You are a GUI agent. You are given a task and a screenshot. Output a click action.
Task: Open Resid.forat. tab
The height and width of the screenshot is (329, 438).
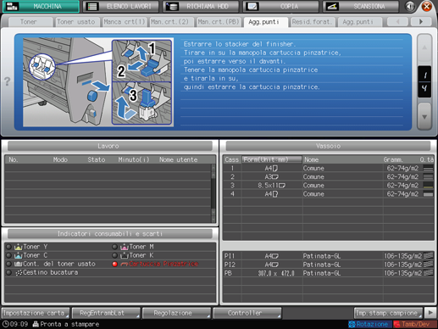313,22
